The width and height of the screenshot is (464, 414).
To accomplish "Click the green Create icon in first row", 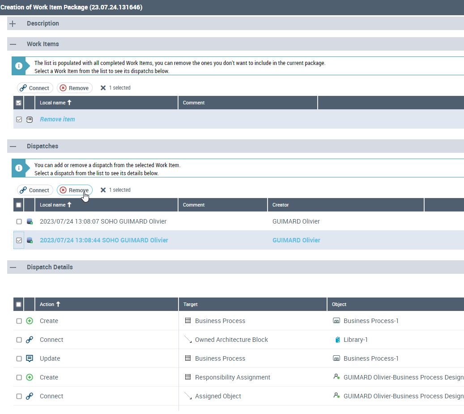I will tap(30, 321).
